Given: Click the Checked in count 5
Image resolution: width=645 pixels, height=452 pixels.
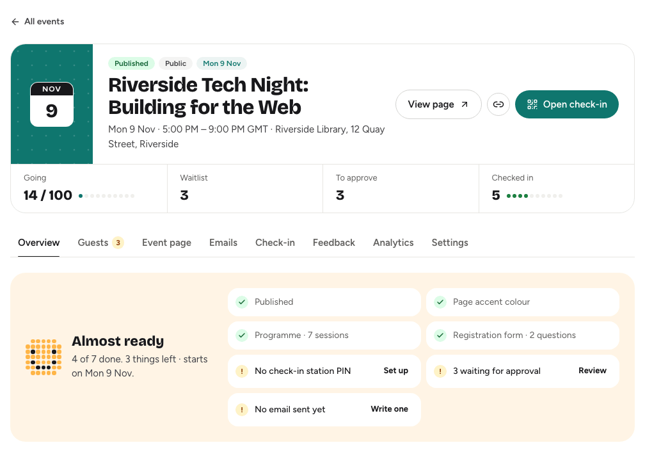Looking at the screenshot, I should click(496, 195).
